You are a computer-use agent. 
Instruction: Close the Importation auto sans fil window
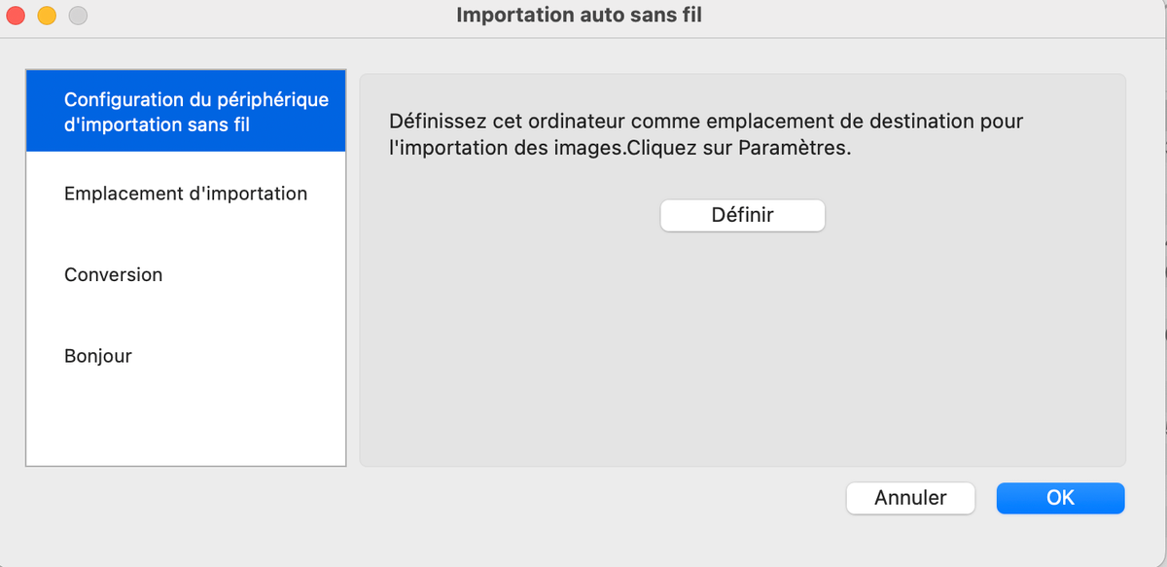16,16
